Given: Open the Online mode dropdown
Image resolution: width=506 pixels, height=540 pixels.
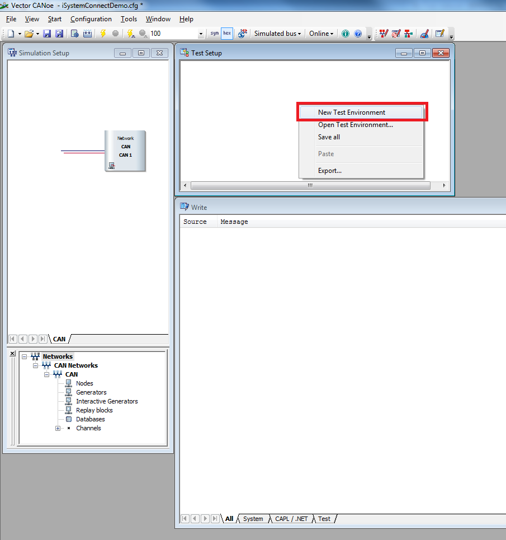Looking at the screenshot, I should 321,34.
